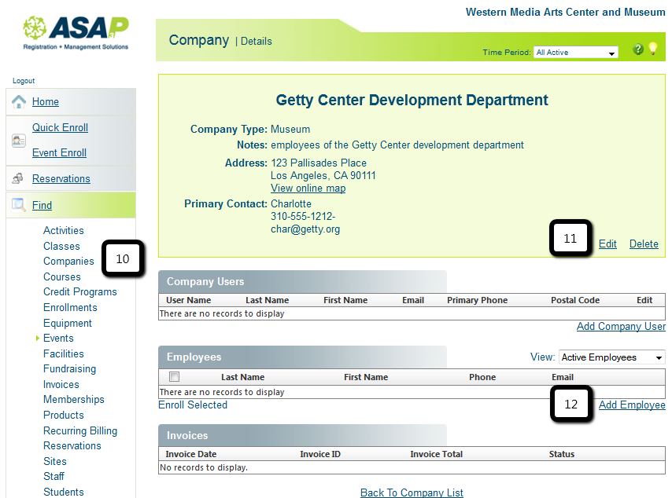Open the Time Period dropdown
The height and width of the screenshot is (498, 672).
576,53
